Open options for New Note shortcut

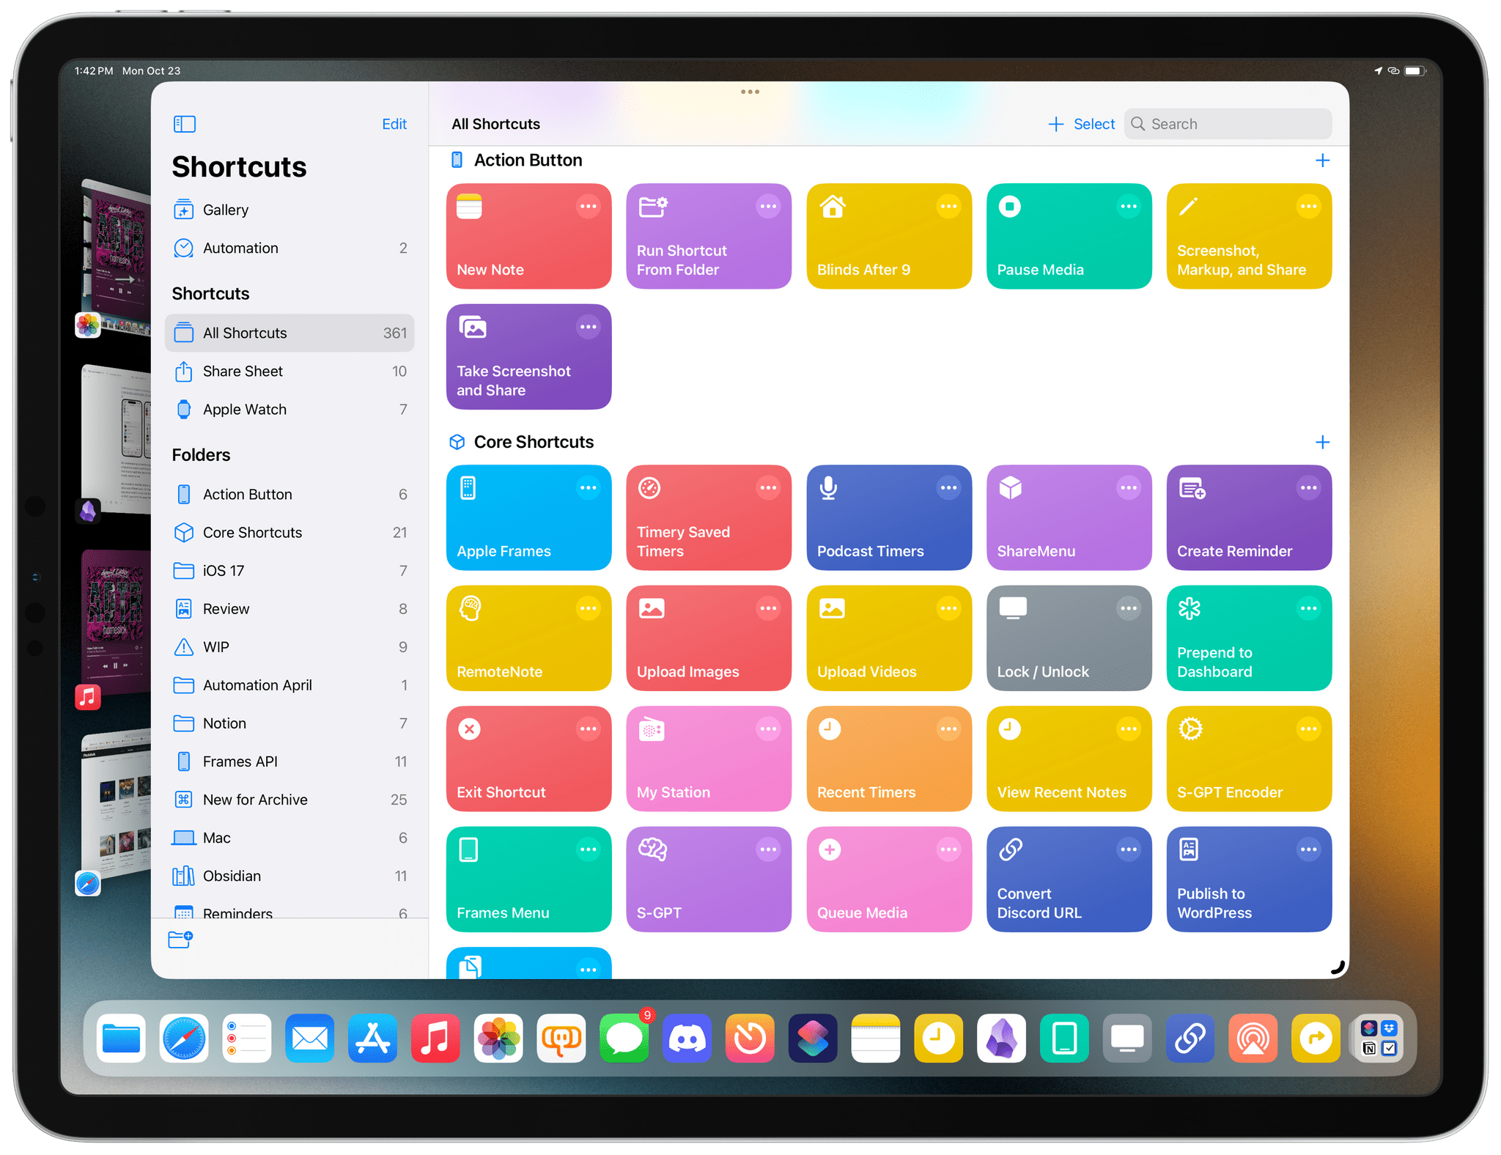588,206
